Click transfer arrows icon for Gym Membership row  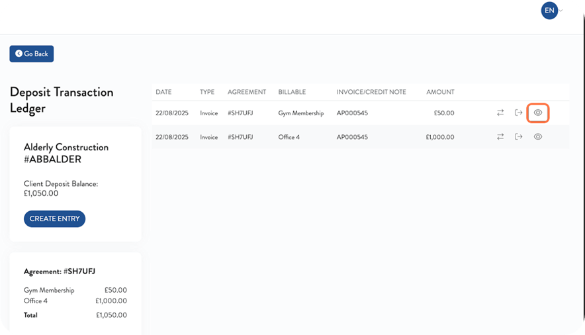[500, 113]
